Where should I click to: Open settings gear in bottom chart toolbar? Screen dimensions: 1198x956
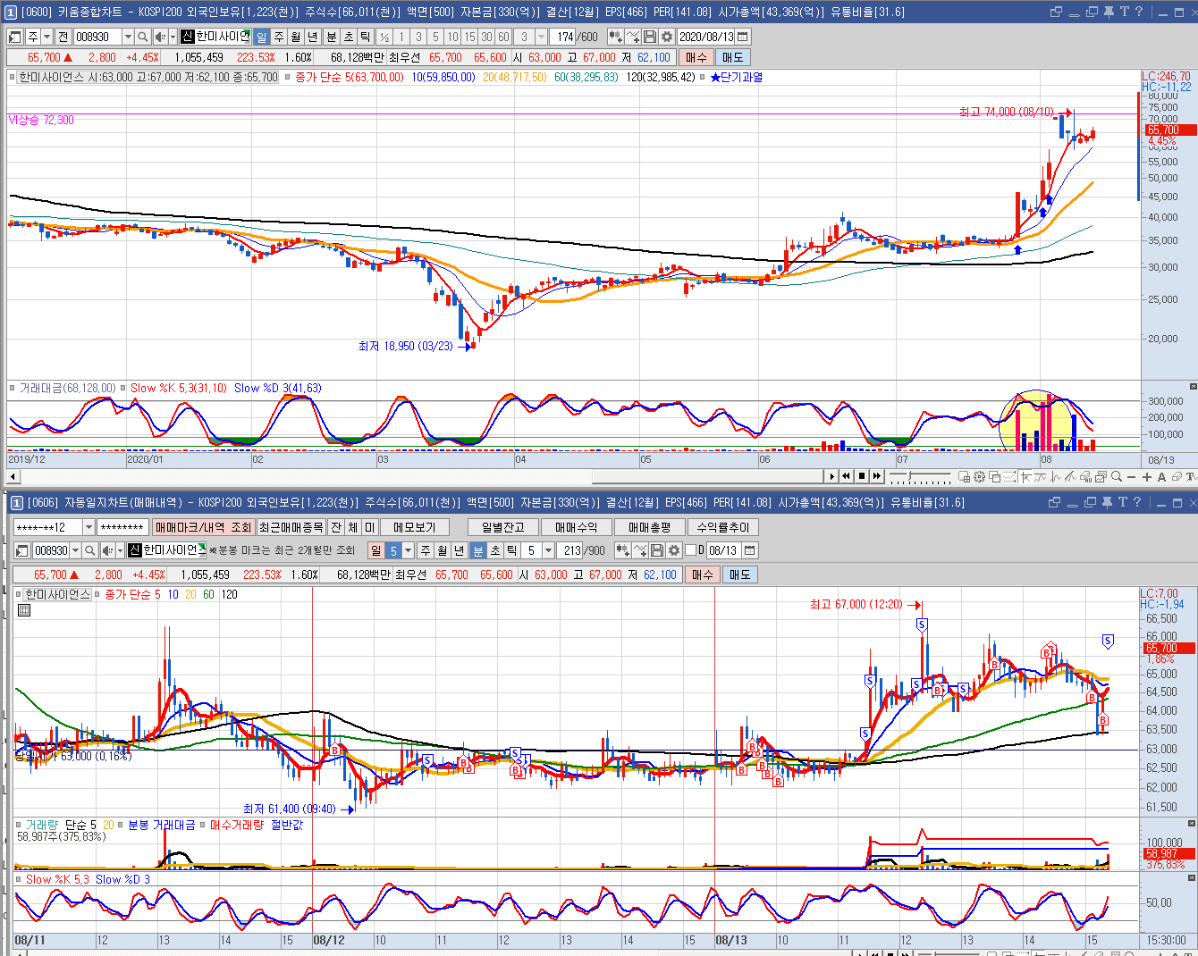coord(674,550)
